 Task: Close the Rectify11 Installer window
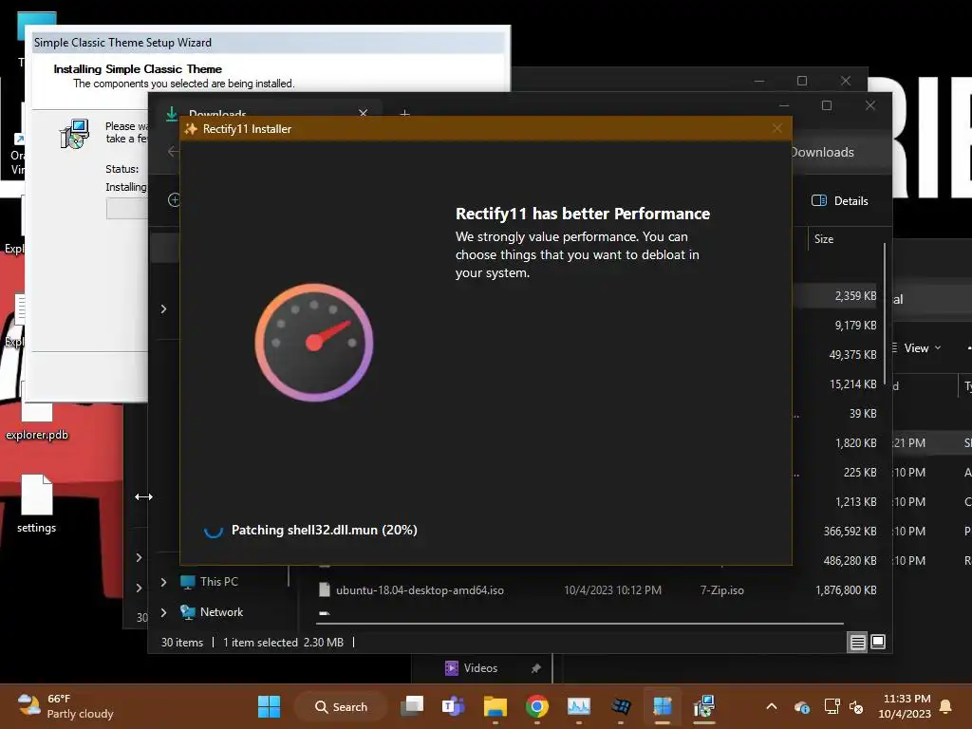pyautogui.click(x=777, y=128)
